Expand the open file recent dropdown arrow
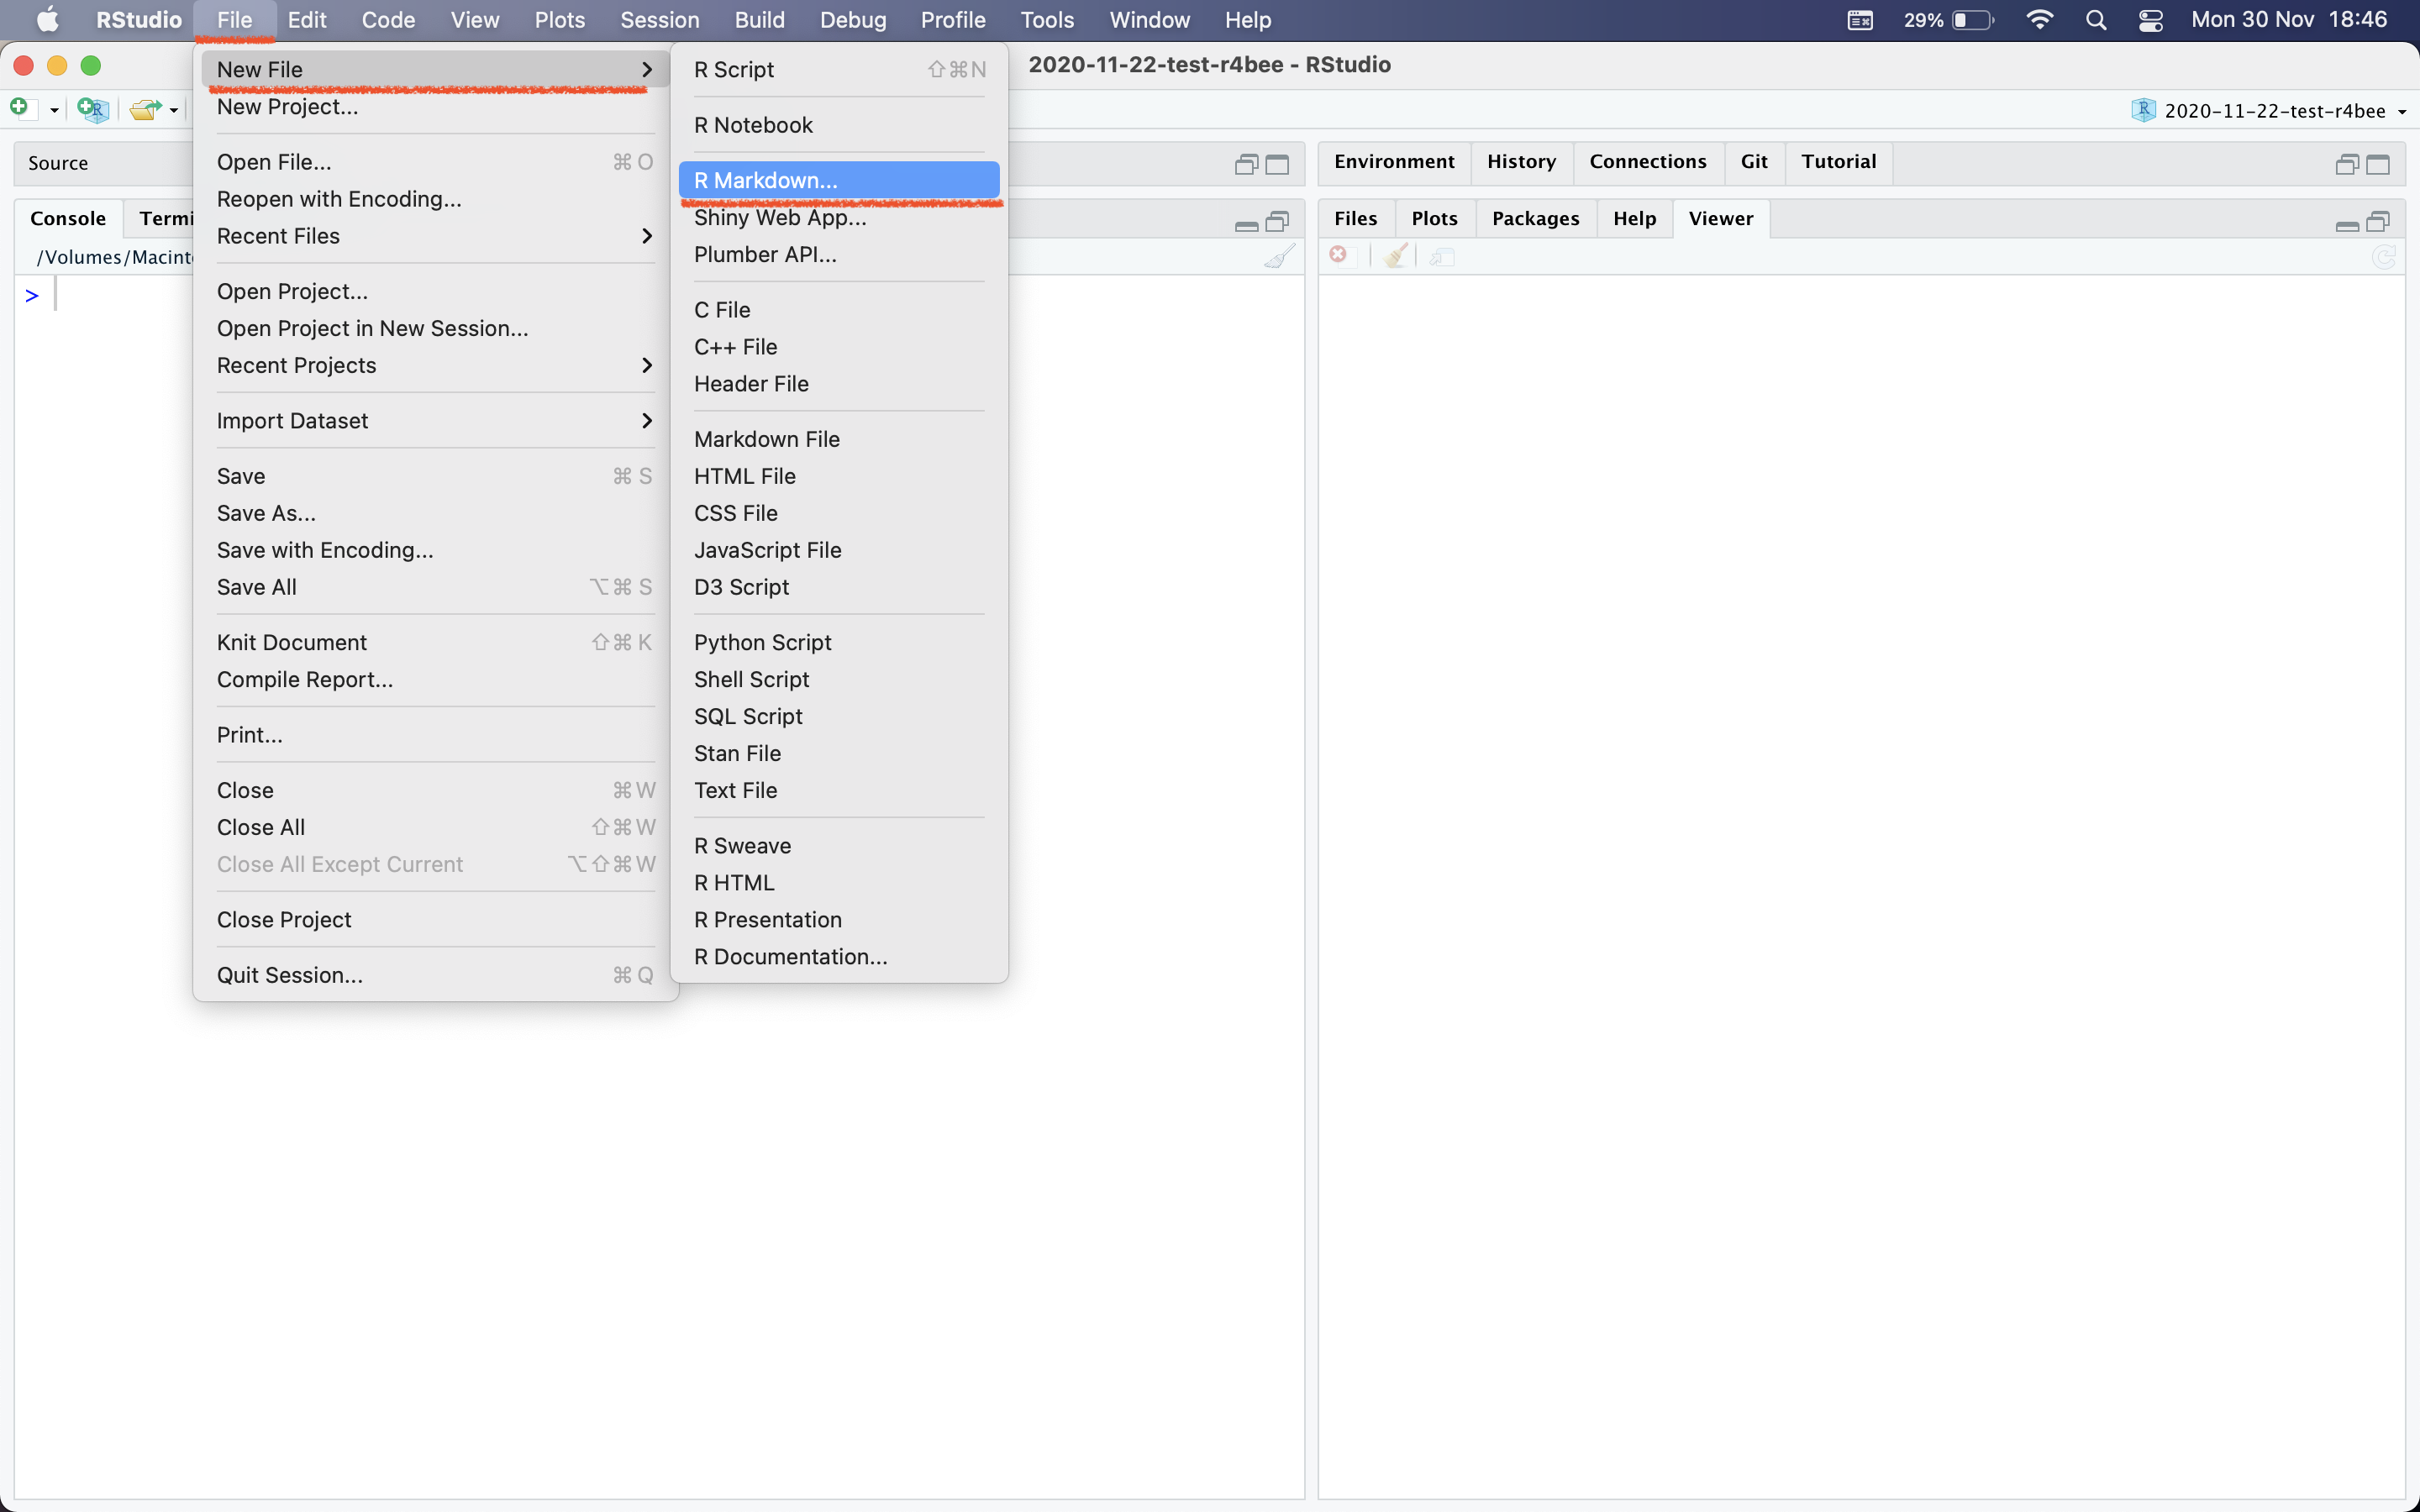 [x=173, y=110]
